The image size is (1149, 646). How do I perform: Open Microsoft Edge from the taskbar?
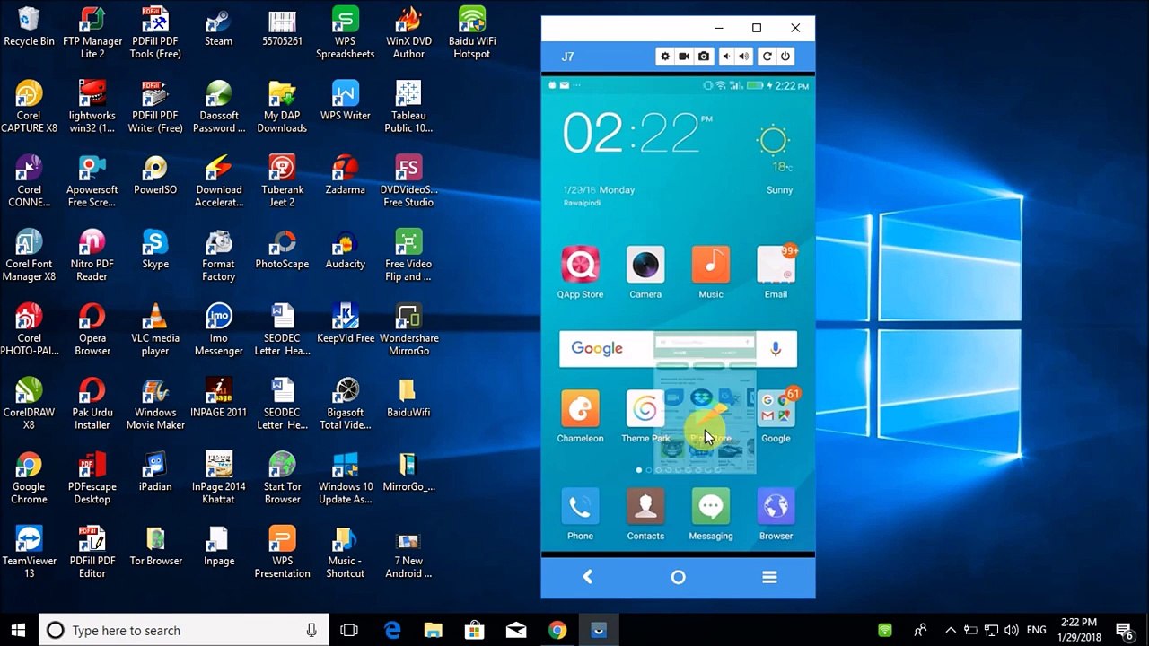(392, 630)
